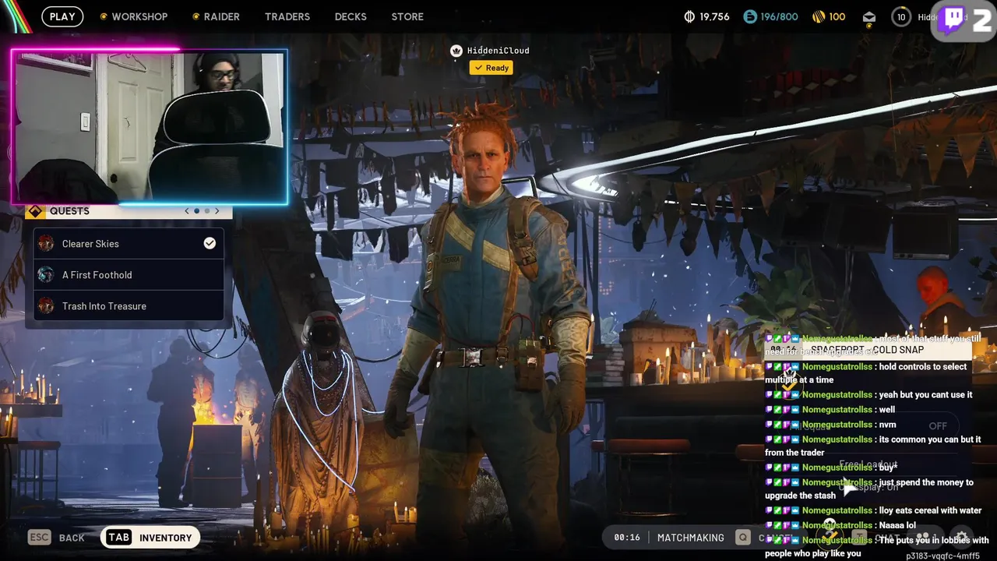Go to previous quests page arrow
The image size is (997, 561).
[186, 211]
